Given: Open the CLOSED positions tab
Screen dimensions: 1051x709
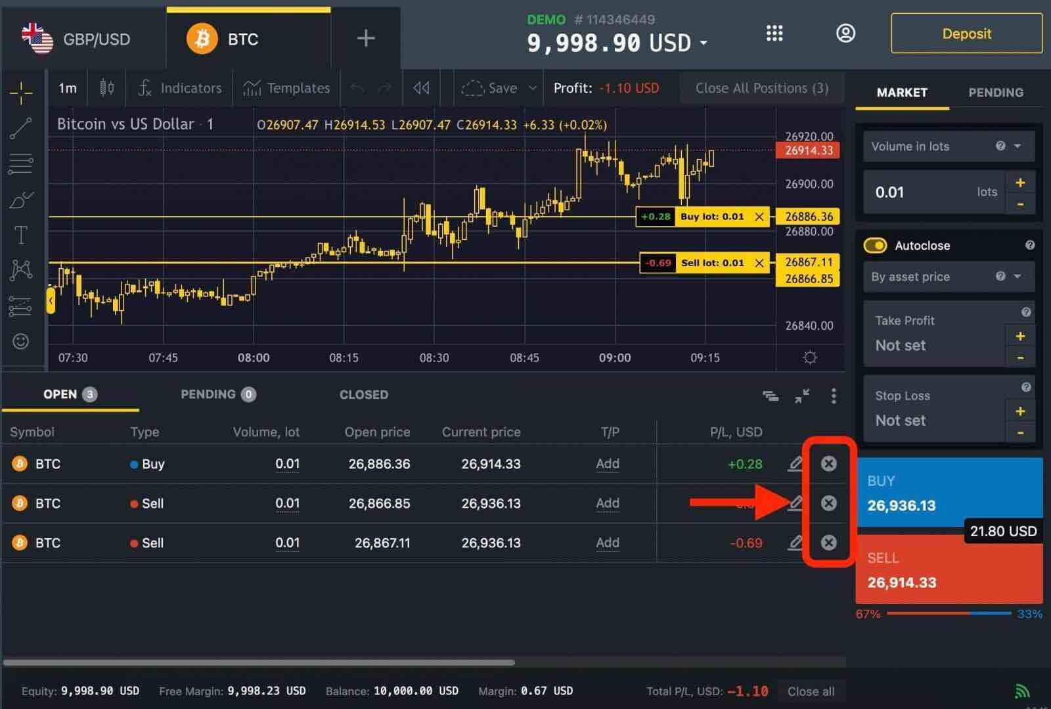Looking at the screenshot, I should point(363,394).
